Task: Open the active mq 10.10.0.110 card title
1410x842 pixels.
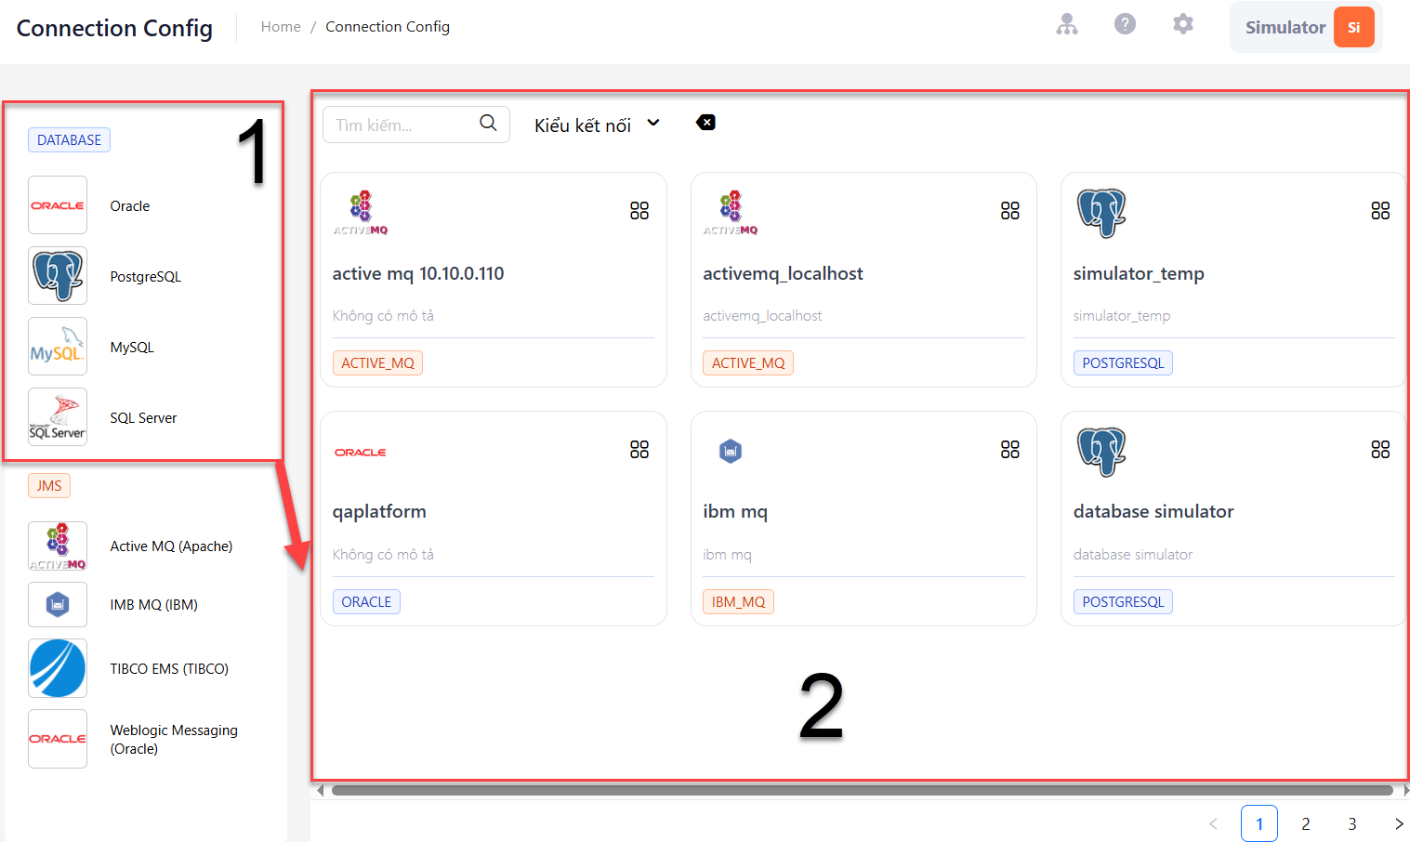Action: click(418, 273)
